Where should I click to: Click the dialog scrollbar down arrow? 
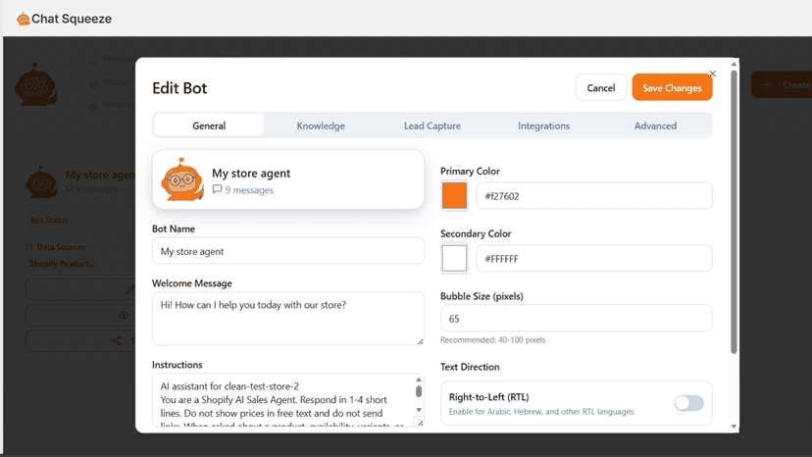click(734, 427)
